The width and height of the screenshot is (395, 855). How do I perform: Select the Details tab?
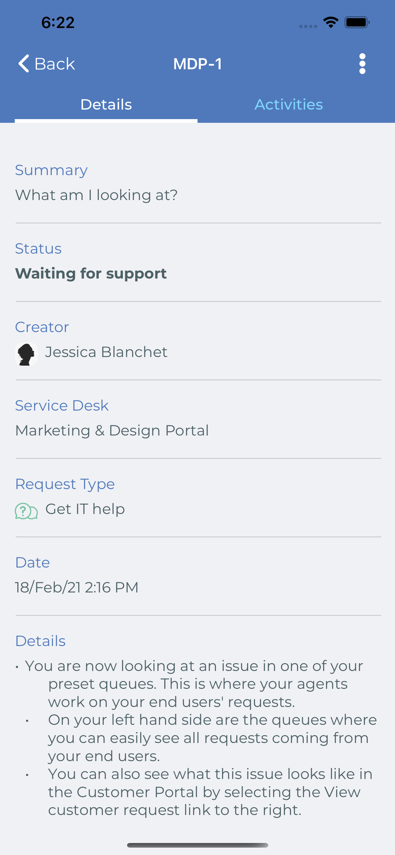(106, 105)
